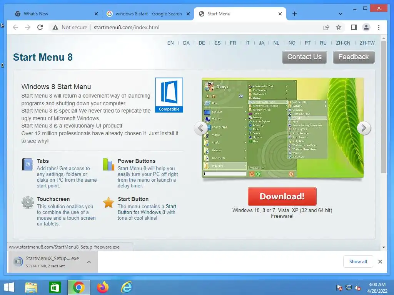Click the Tabs feature heading
Screen dimensions: 394x295
pos(43,161)
